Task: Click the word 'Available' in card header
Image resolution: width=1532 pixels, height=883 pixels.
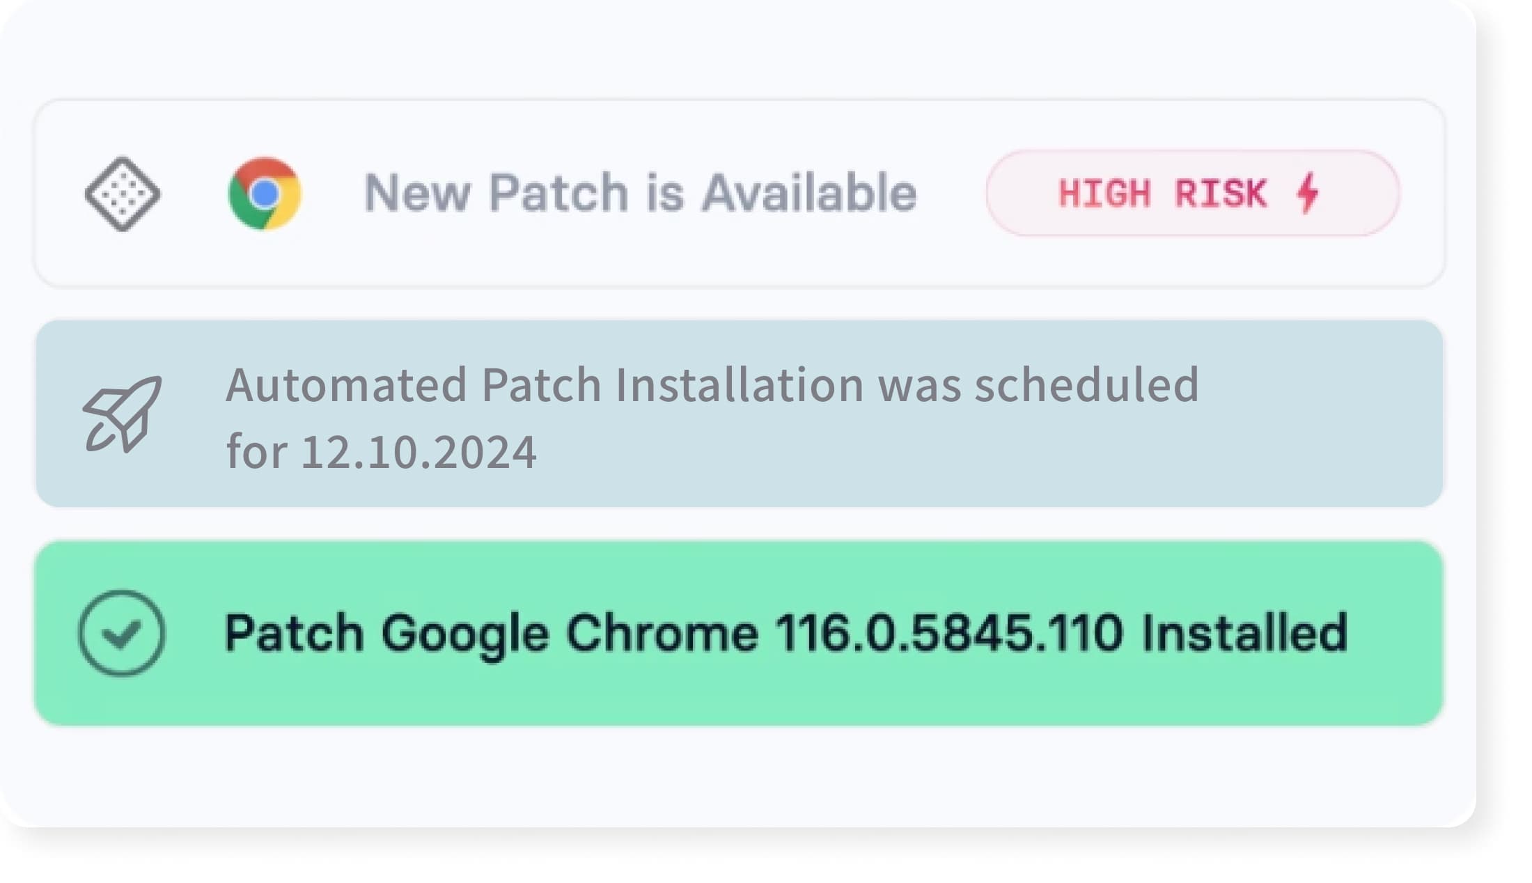Action: (808, 194)
